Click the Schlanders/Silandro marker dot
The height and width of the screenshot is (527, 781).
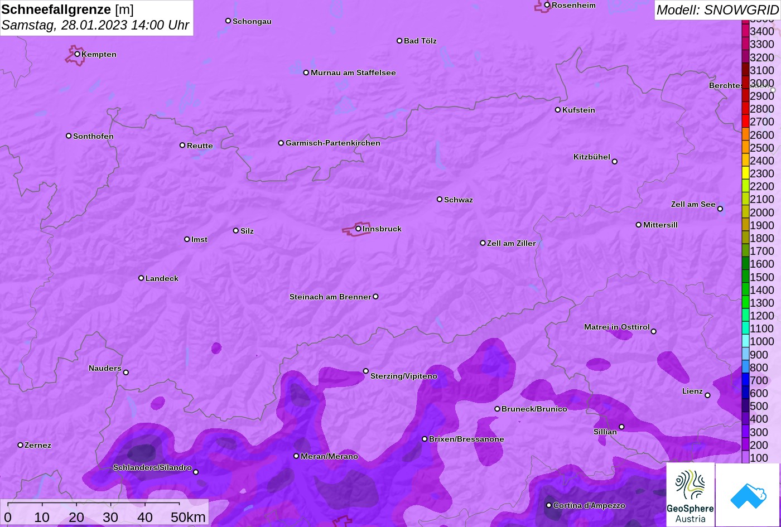[196, 472]
